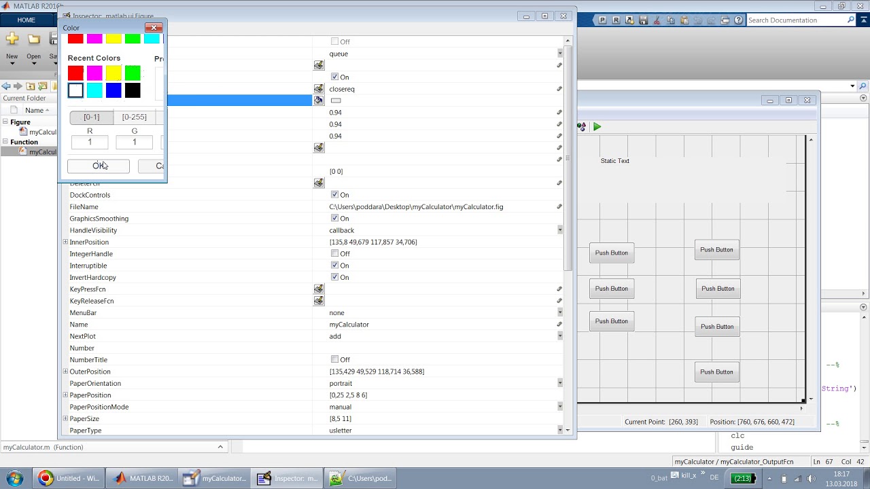The image size is (870, 489).
Task: Click the callback editor icon in closereq row
Action: (x=319, y=89)
